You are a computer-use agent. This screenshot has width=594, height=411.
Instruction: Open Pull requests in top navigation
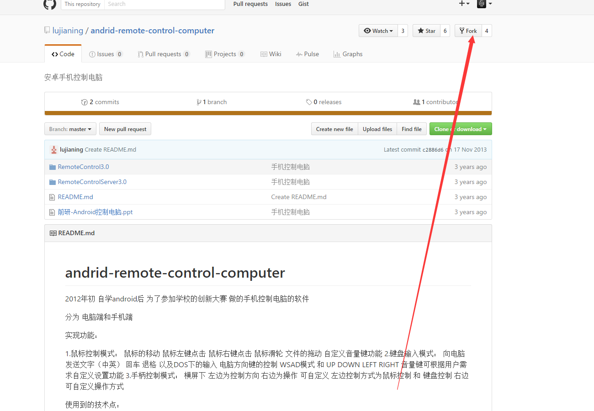pyautogui.click(x=250, y=4)
